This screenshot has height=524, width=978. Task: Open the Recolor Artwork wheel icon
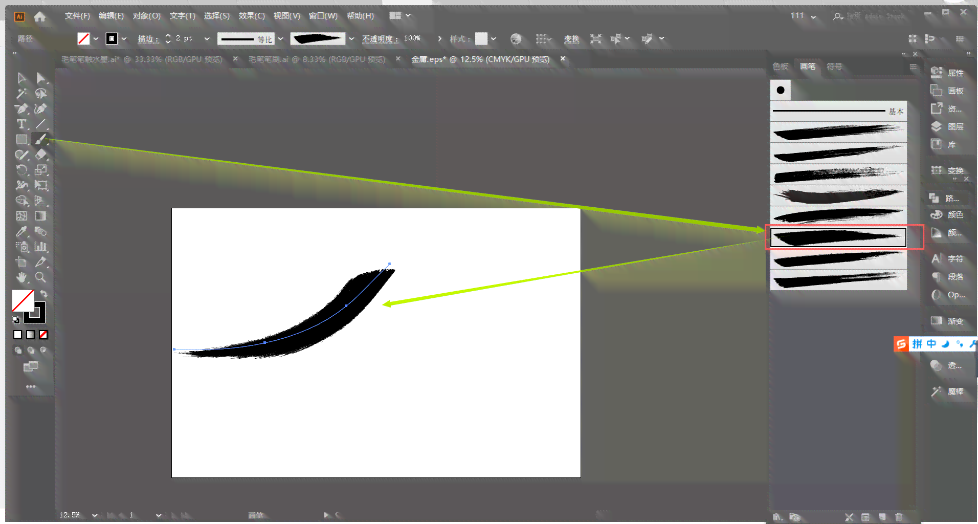tap(516, 39)
